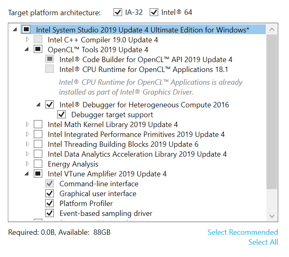Expand Intel Integrated Performance Primitives node
289x257 pixels.
coord(28,134)
